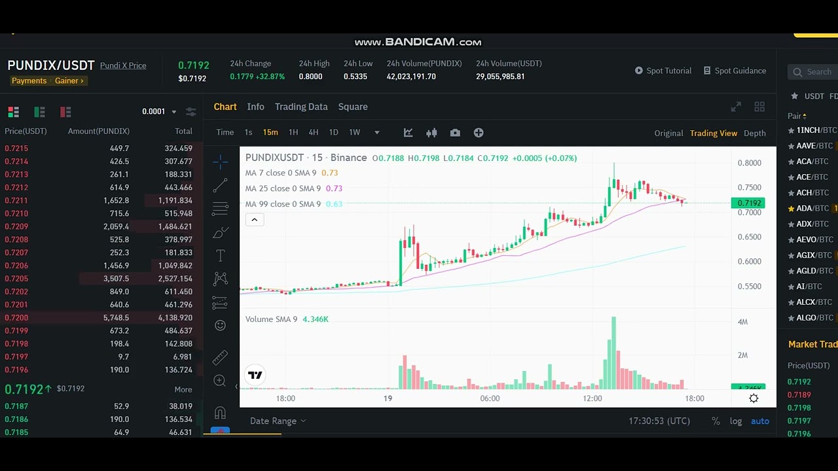Switch to the Chart tab
The width and height of the screenshot is (838, 471).
(225, 107)
